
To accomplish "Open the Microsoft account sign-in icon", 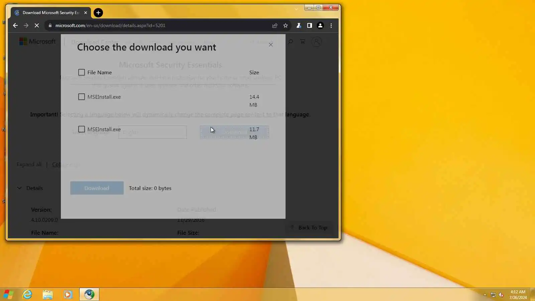I will pos(317,41).
